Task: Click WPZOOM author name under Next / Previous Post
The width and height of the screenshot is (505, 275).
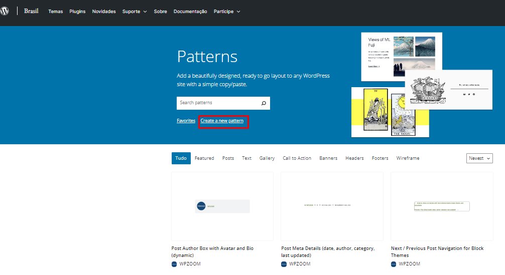Action: click(409, 264)
